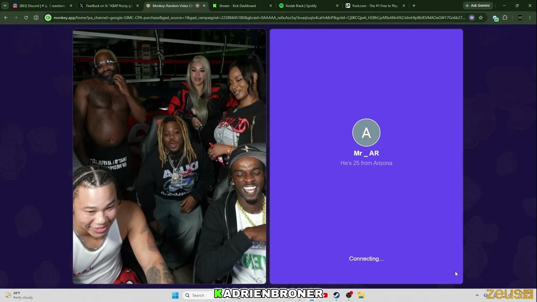Select the Mr _ AR username
This screenshot has height=302, width=537.
point(366,154)
